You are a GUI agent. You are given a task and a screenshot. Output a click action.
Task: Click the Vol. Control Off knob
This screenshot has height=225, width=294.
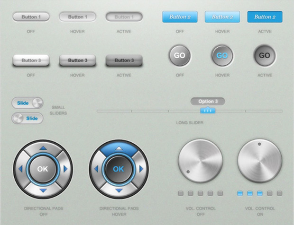pyautogui.click(x=200, y=161)
